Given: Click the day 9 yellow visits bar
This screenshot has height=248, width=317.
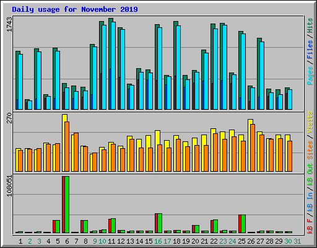Looking at the screenshot, I should pos(91,162).
